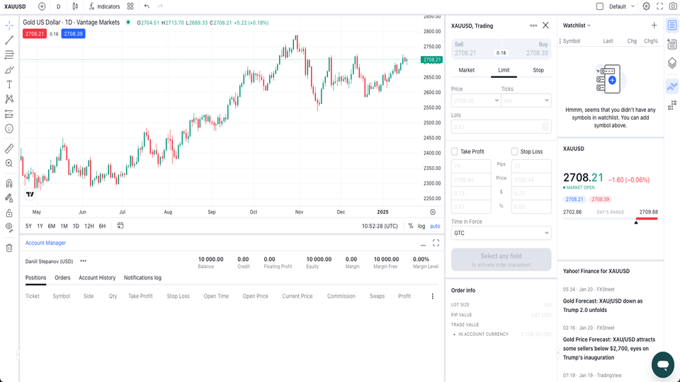Open the time axis settings icon

tap(433, 212)
